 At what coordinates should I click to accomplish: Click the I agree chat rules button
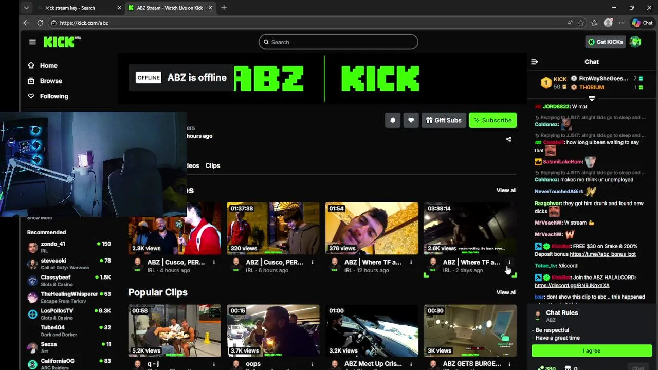(x=592, y=350)
